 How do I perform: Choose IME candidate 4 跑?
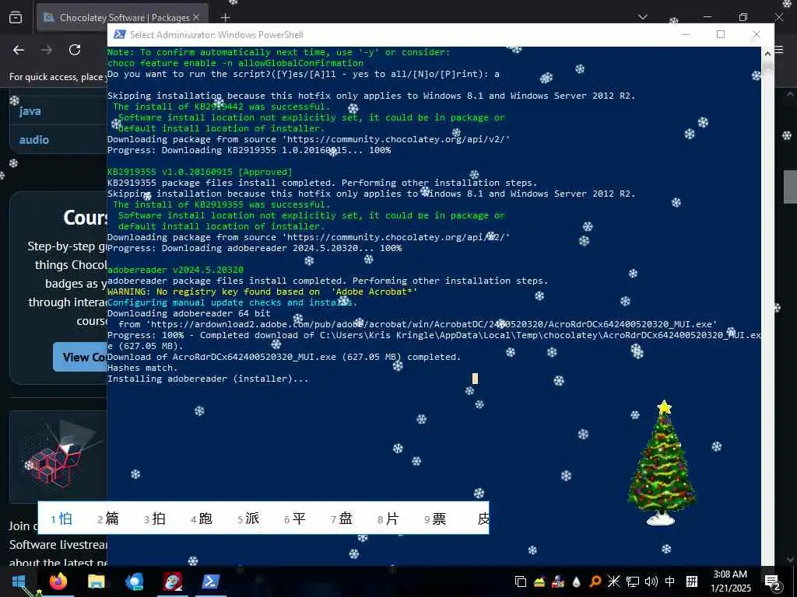pos(202,518)
